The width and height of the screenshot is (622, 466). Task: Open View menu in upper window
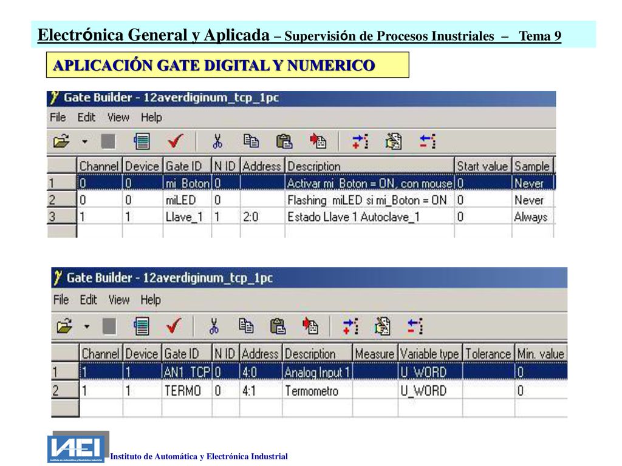coord(118,118)
